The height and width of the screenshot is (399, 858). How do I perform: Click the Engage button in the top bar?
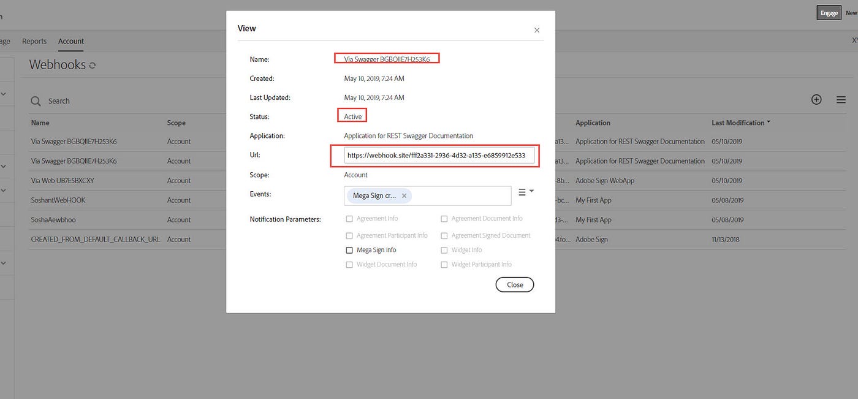click(x=829, y=12)
